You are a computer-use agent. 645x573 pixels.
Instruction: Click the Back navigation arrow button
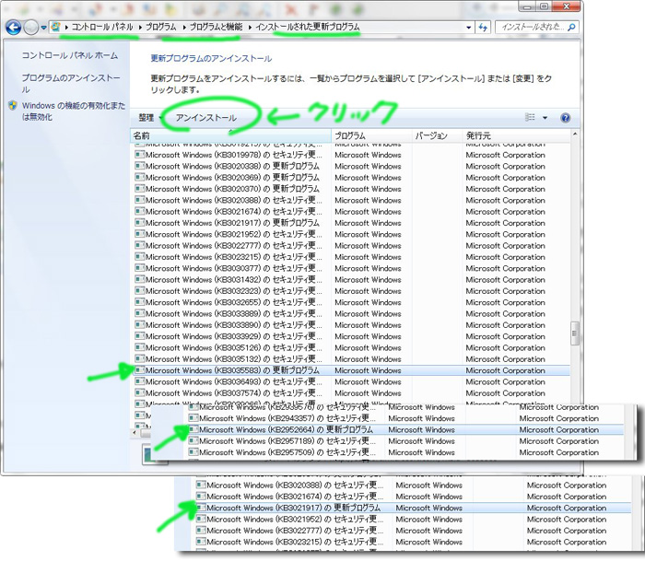click(x=14, y=28)
